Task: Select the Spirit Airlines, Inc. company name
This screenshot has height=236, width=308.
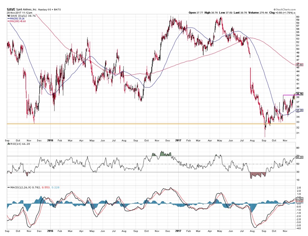Action: point(27,9)
